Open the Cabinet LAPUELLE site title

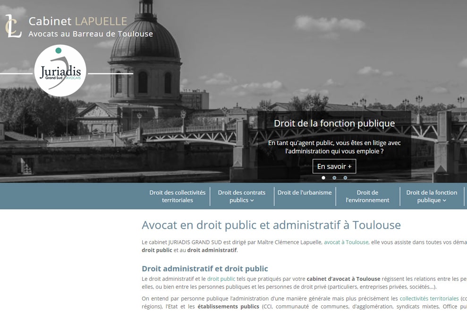(x=78, y=21)
